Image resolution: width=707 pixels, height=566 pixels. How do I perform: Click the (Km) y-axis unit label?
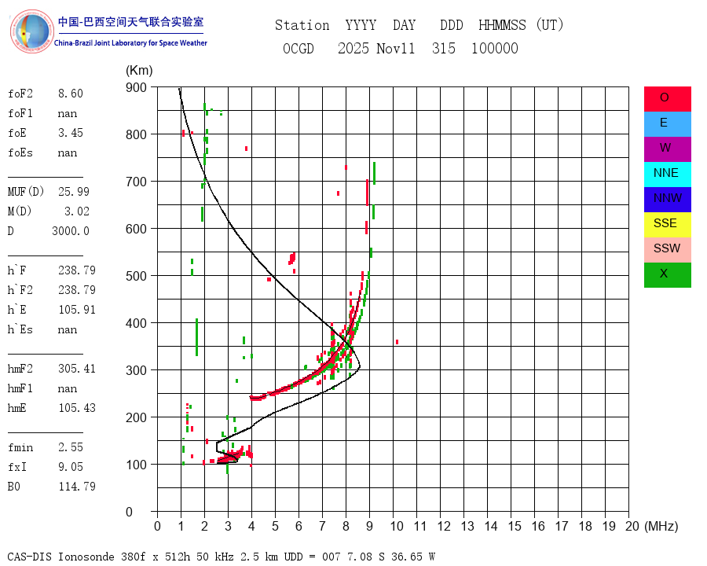(139, 71)
